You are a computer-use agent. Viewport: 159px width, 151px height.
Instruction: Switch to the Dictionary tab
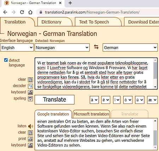(x=55, y=22)
